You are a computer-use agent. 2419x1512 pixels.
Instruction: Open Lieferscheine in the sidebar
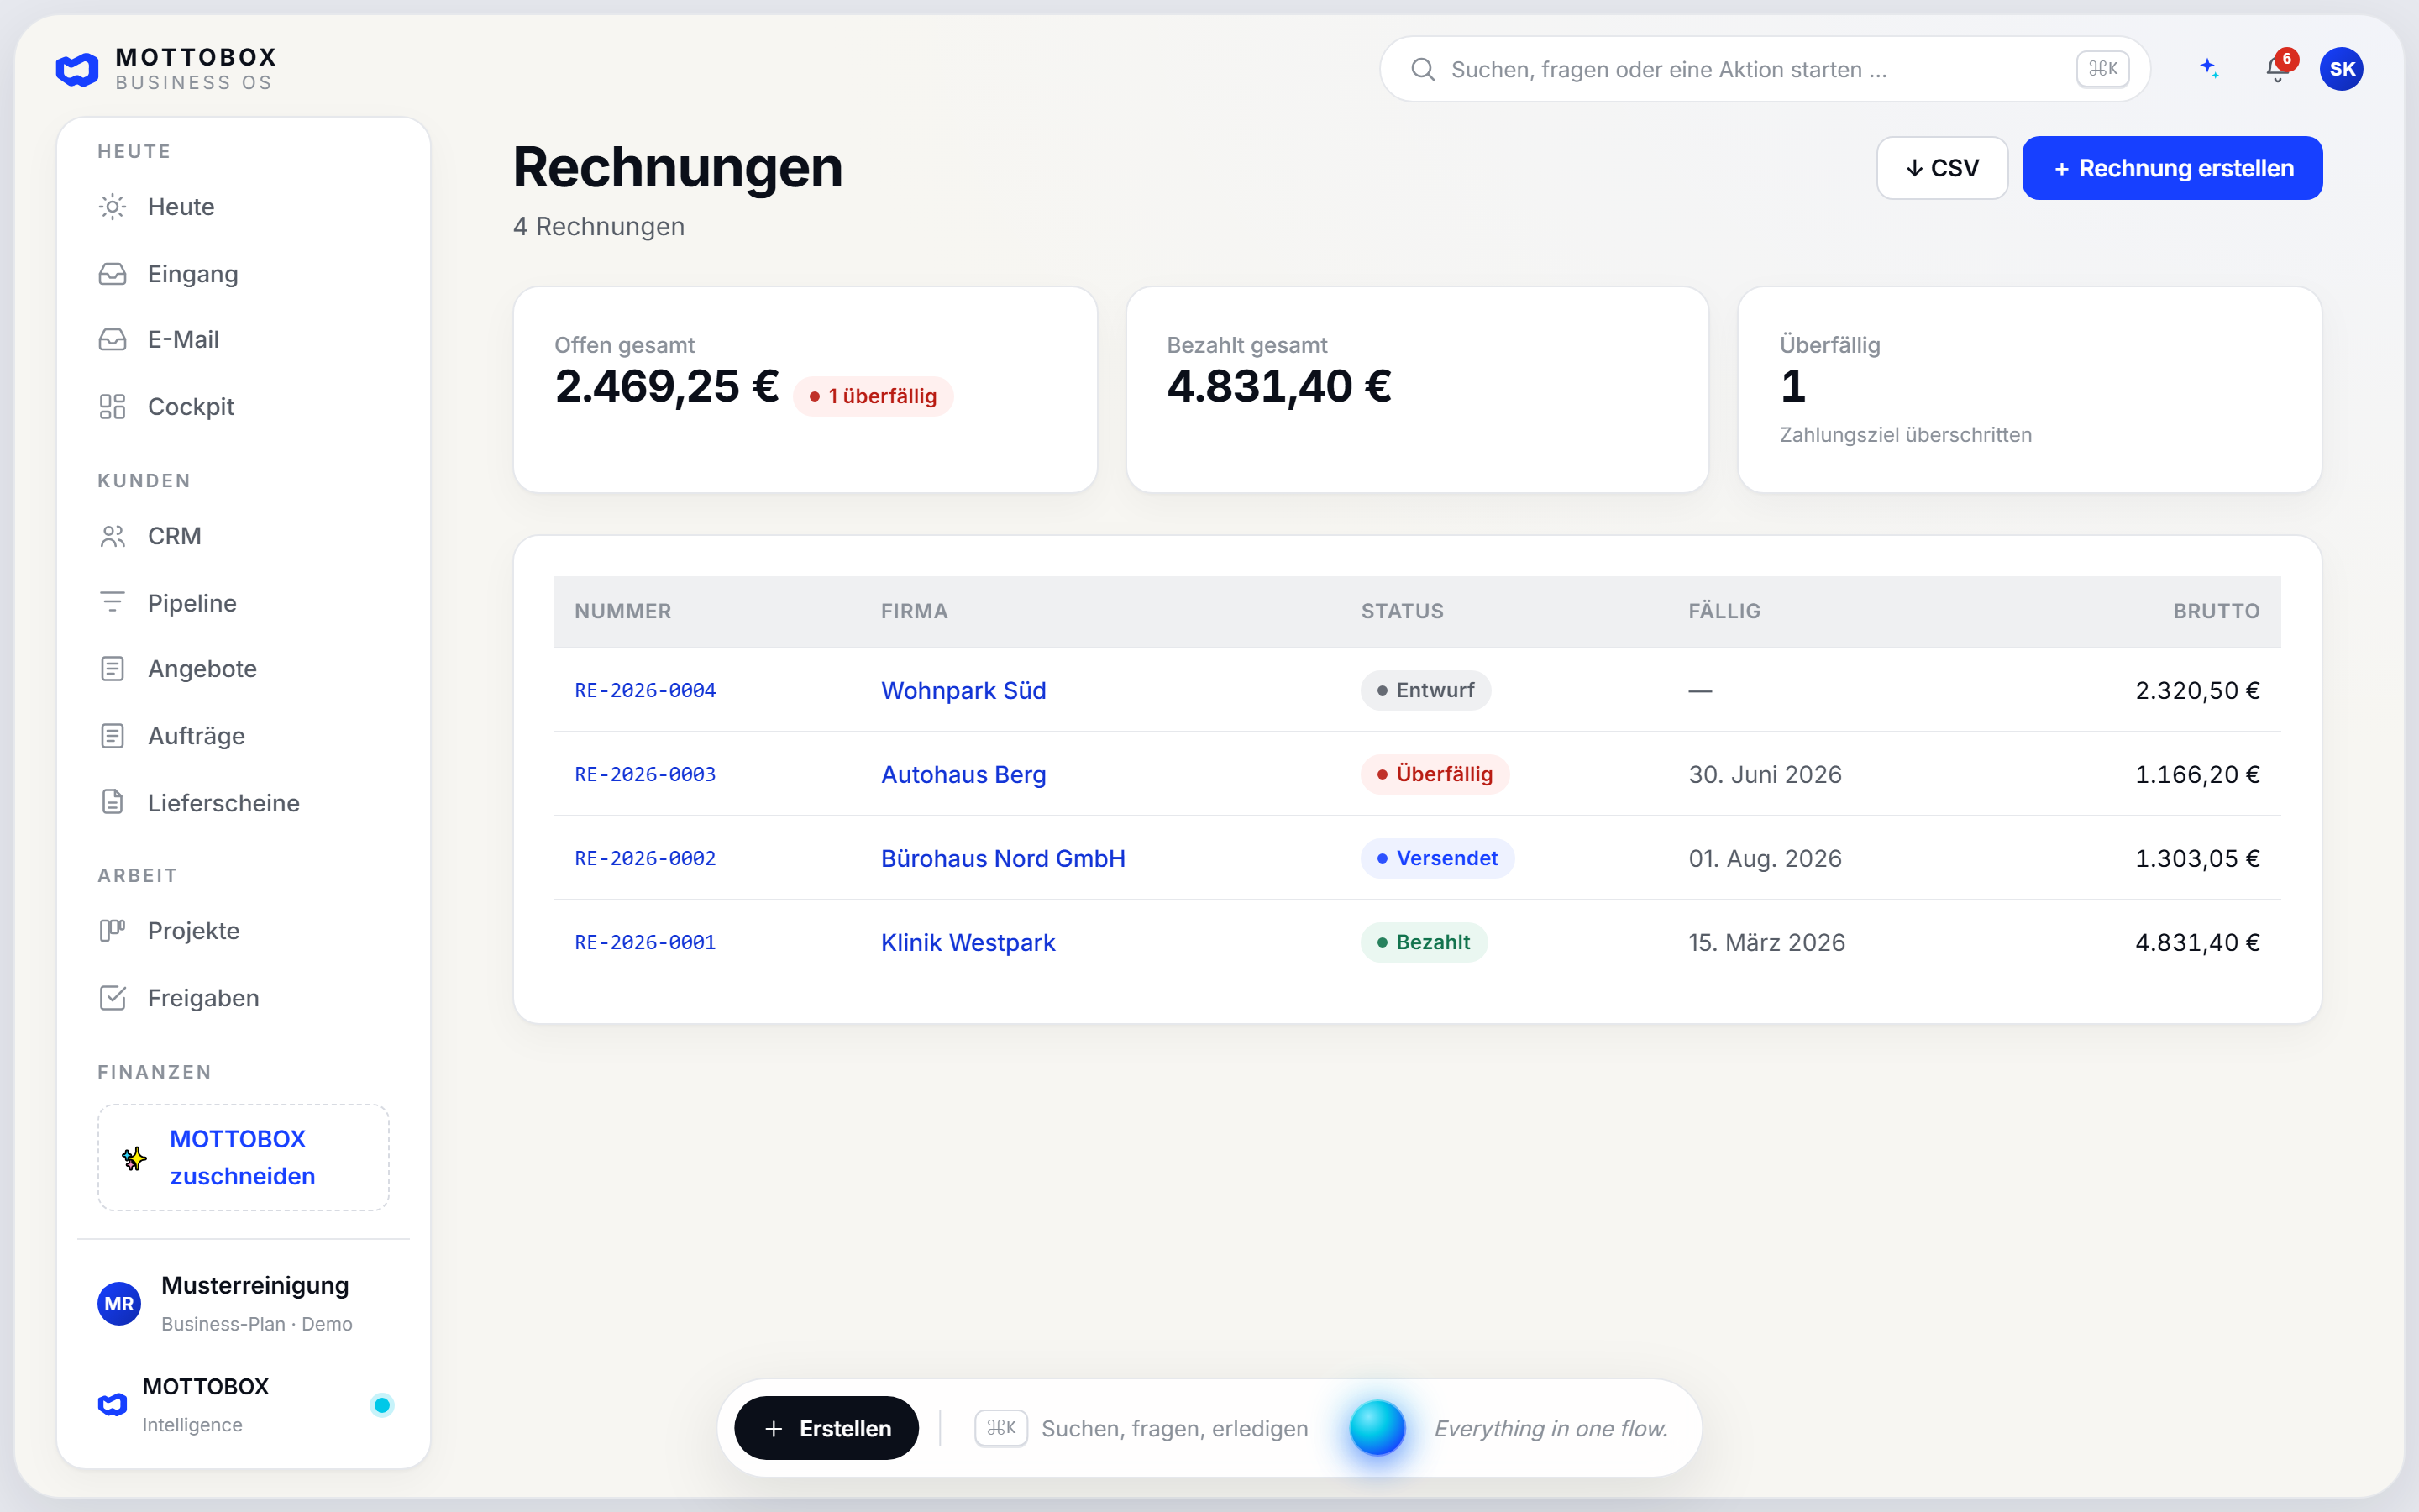[243, 803]
